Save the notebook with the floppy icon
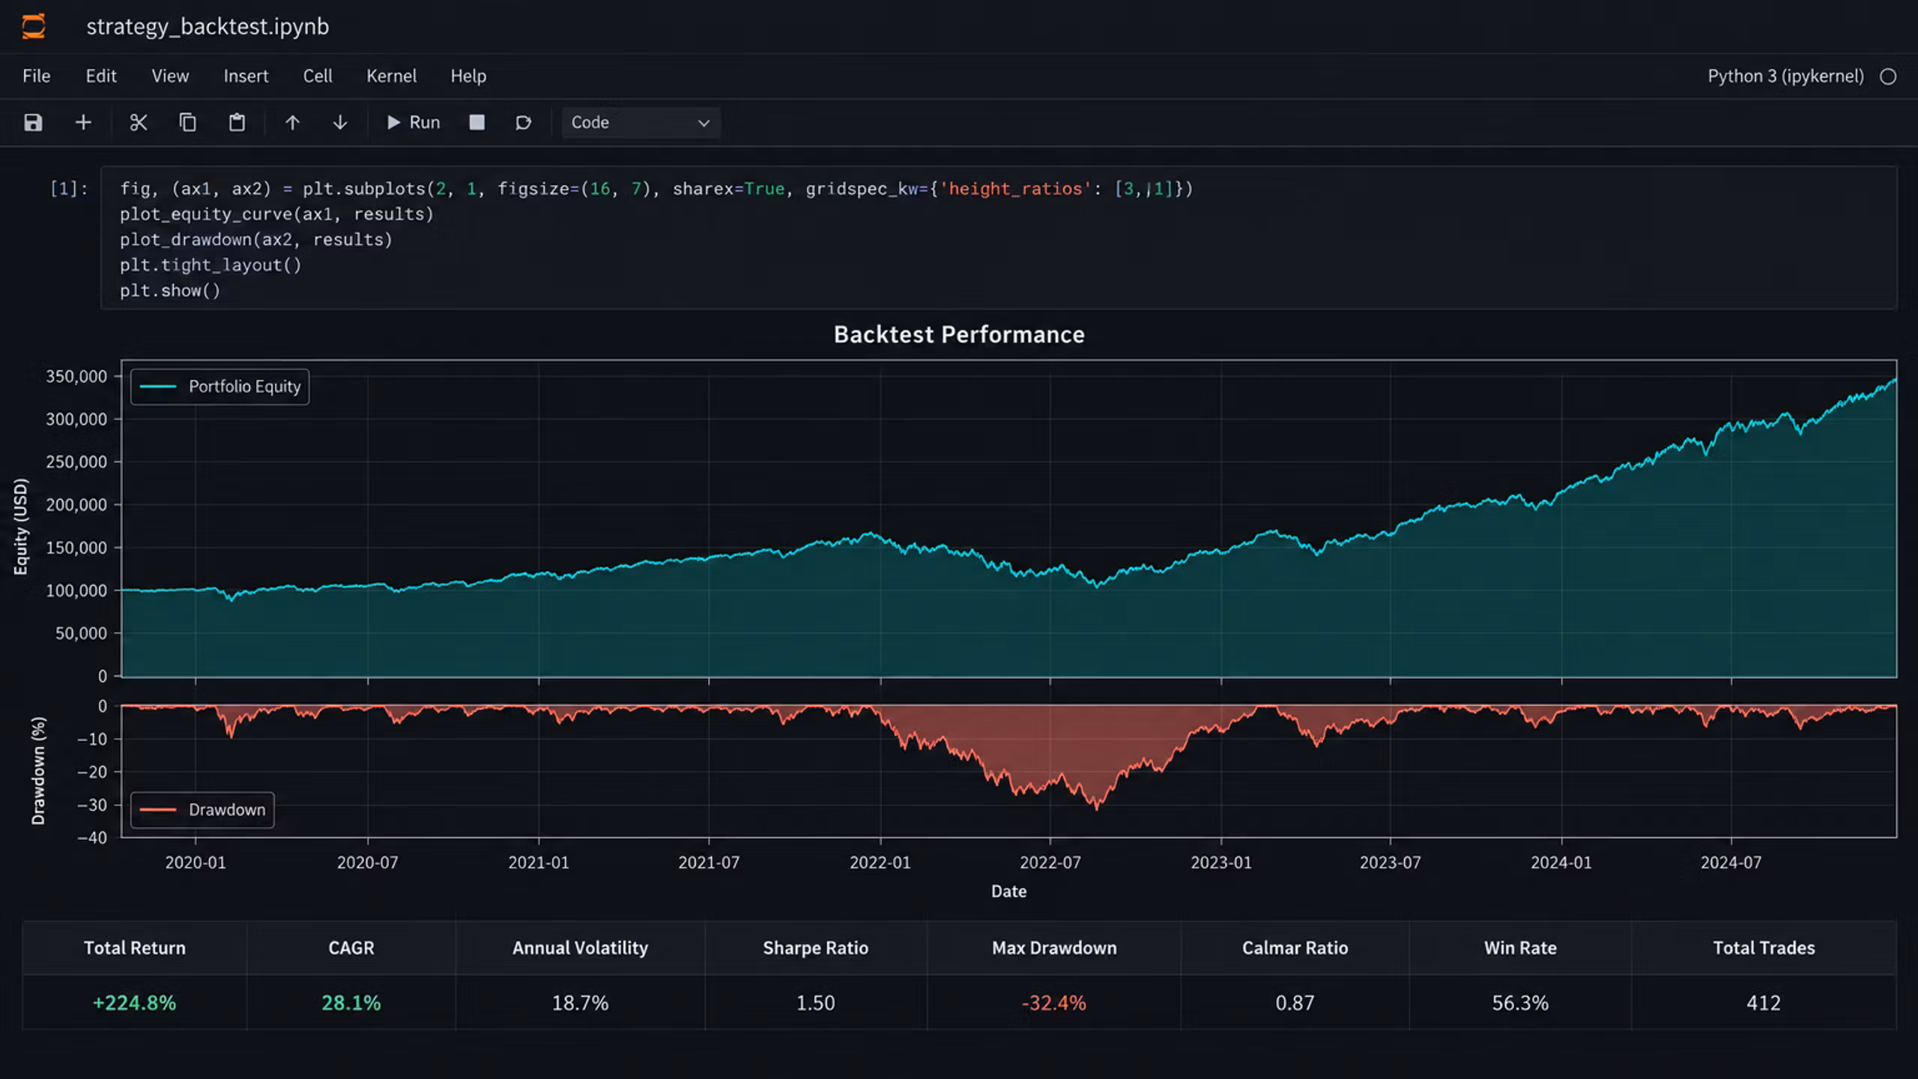Screen dimensions: 1918x1079 [x=33, y=122]
